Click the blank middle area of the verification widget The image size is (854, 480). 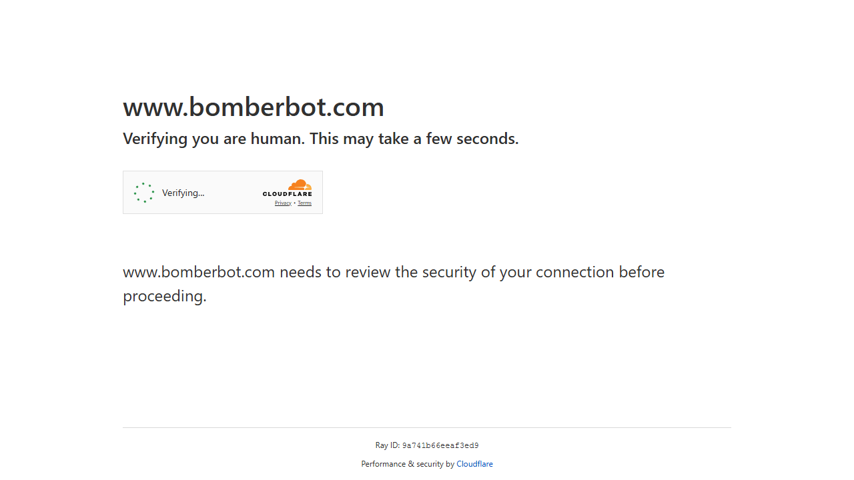232,193
